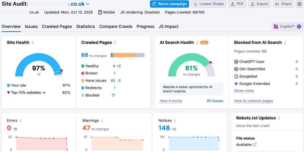Click the Crawled Pages progress bar
This screenshot has width=304, height=152.
pos(127,55)
